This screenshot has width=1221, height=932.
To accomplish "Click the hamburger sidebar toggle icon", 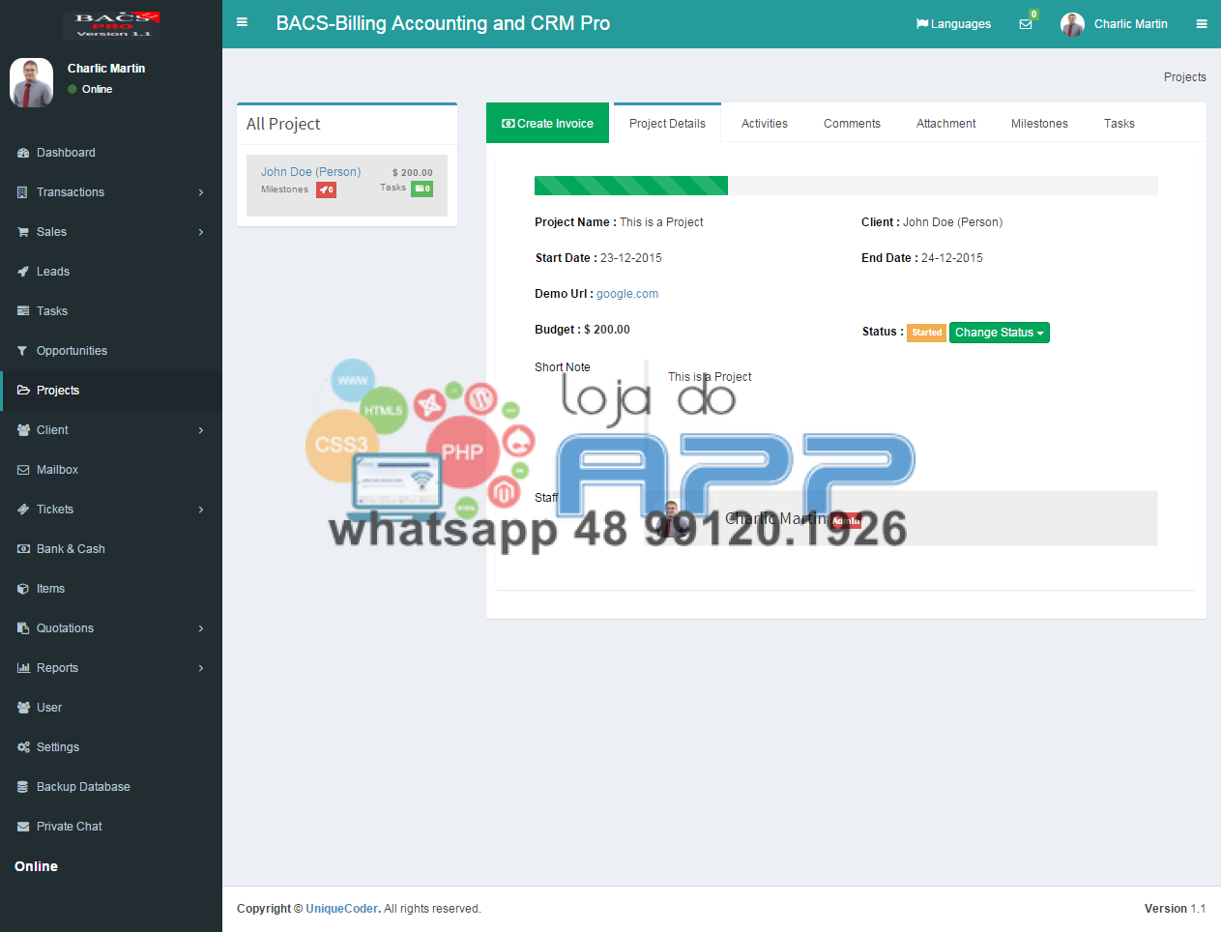I will pyautogui.click(x=242, y=23).
